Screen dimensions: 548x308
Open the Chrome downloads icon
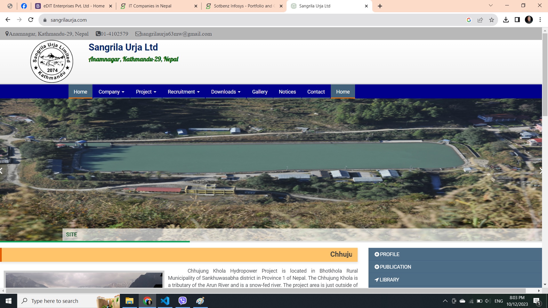(506, 20)
